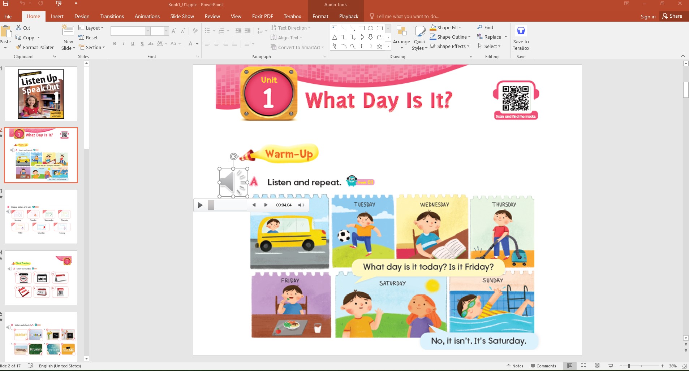Toggle bold formatting
The image size is (689, 371).
click(115, 44)
